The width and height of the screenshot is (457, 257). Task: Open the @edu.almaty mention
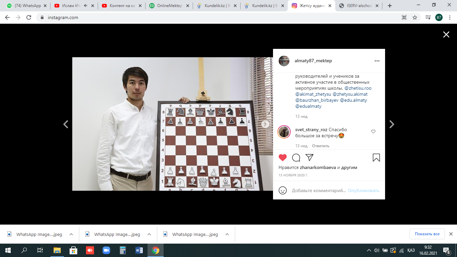pos(354,100)
